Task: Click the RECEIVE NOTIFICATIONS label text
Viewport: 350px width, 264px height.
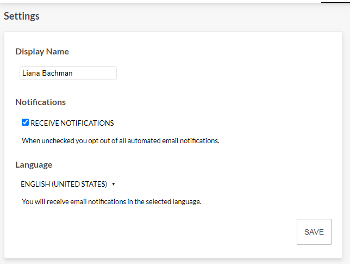Action: click(72, 123)
